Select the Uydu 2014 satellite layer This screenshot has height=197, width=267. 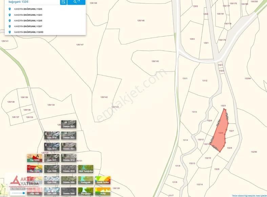pos(52,147)
